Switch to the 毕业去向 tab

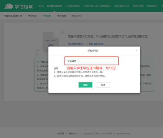pos(76,16)
